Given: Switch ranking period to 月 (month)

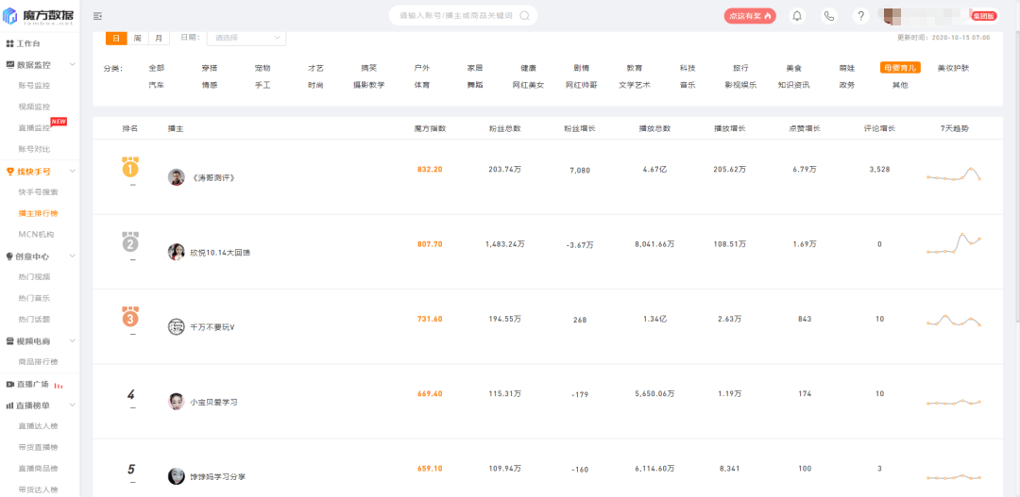Looking at the screenshot, I should pos(159,38).
